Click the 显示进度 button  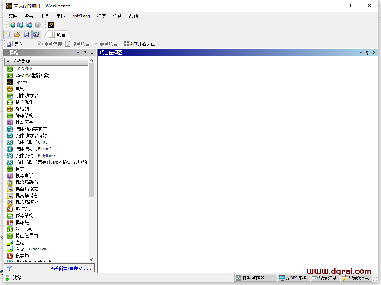point(325,278)
